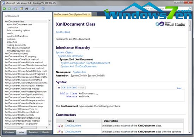Click the content pane scroll-down arrow

[x=189, y=132]
